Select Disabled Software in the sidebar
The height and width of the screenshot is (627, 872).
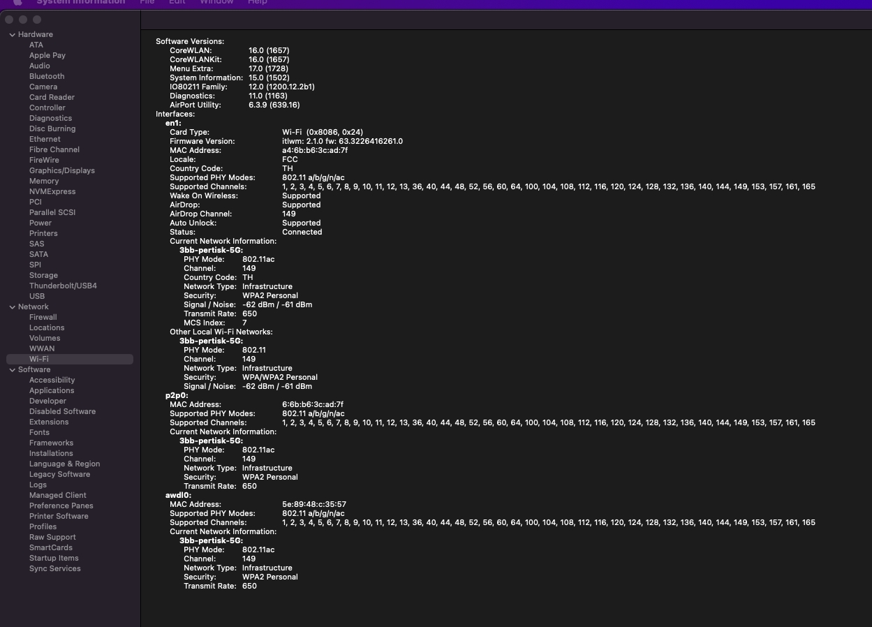point(62,411)
